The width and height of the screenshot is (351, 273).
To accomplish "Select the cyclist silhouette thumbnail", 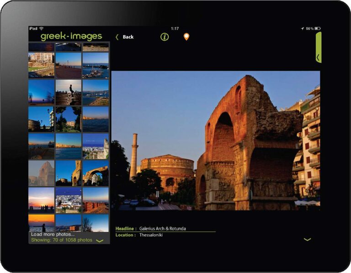I will pyautogui.click(x=69, y=92).
